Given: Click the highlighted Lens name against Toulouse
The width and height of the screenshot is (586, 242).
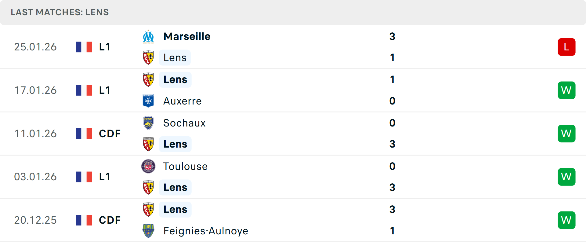Looking at the screenshot, I should click(175, 187).
